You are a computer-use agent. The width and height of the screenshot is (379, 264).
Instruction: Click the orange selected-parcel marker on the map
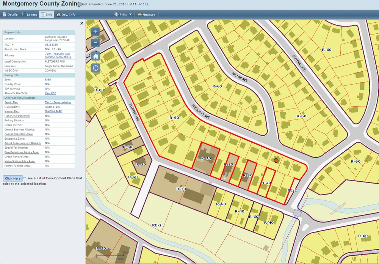point(276,160)
